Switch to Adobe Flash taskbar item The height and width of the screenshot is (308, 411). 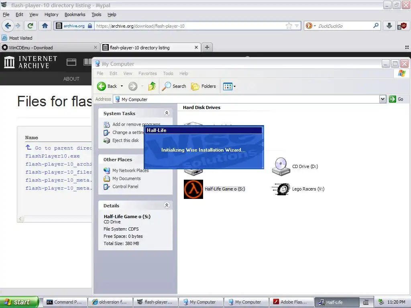(291, 302)
